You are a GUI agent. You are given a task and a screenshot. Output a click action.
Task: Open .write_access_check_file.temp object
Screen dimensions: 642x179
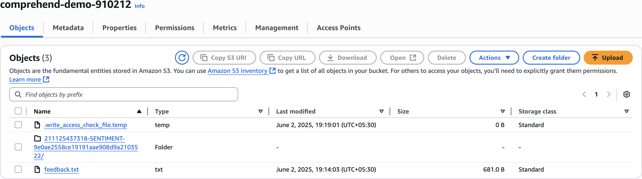coord(86,125)
